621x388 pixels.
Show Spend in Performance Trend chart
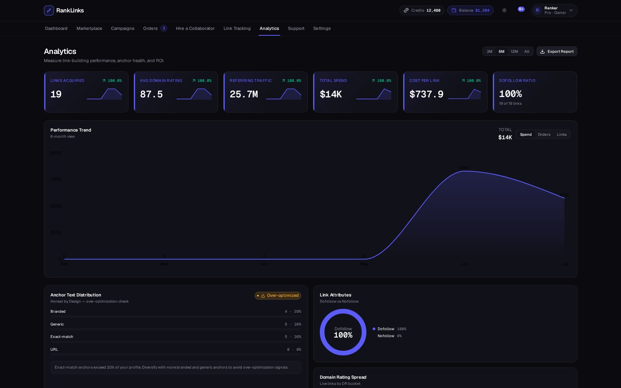[x=526, y=135]
